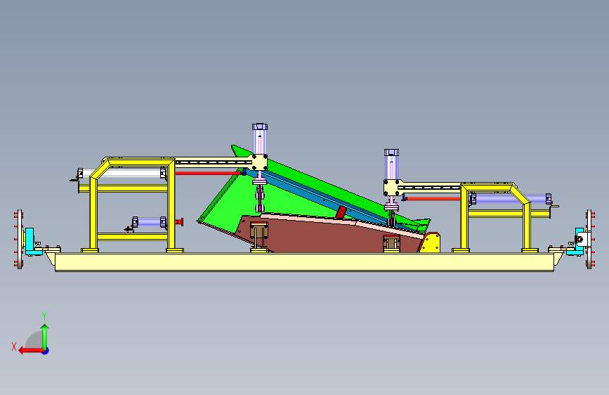Select the upper left horizontal white cylinder
609x395 pixels.
122,173
